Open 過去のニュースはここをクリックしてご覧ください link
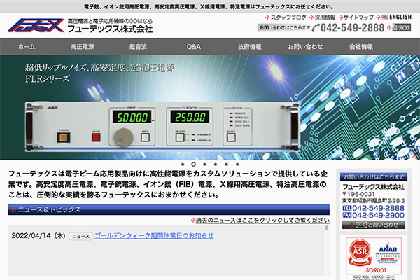This screenshot has height=280, width=420. [262, 220]
